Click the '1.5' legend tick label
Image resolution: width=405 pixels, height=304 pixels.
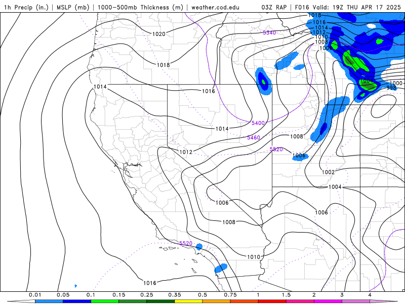(286, 295)
